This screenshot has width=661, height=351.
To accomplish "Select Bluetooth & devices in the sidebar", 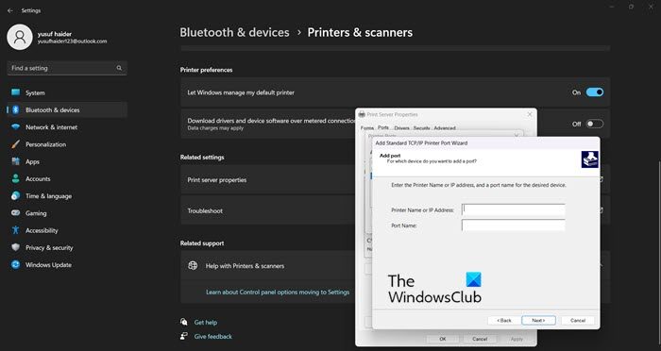I will pos(67,110).
